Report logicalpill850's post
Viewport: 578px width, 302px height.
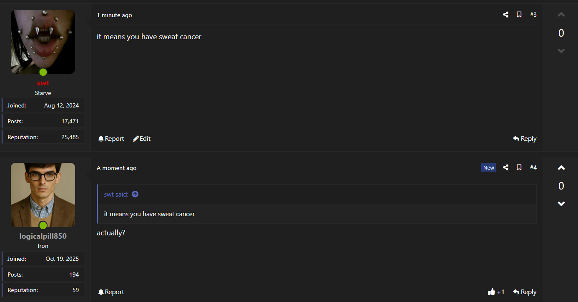tap(111, 292)
